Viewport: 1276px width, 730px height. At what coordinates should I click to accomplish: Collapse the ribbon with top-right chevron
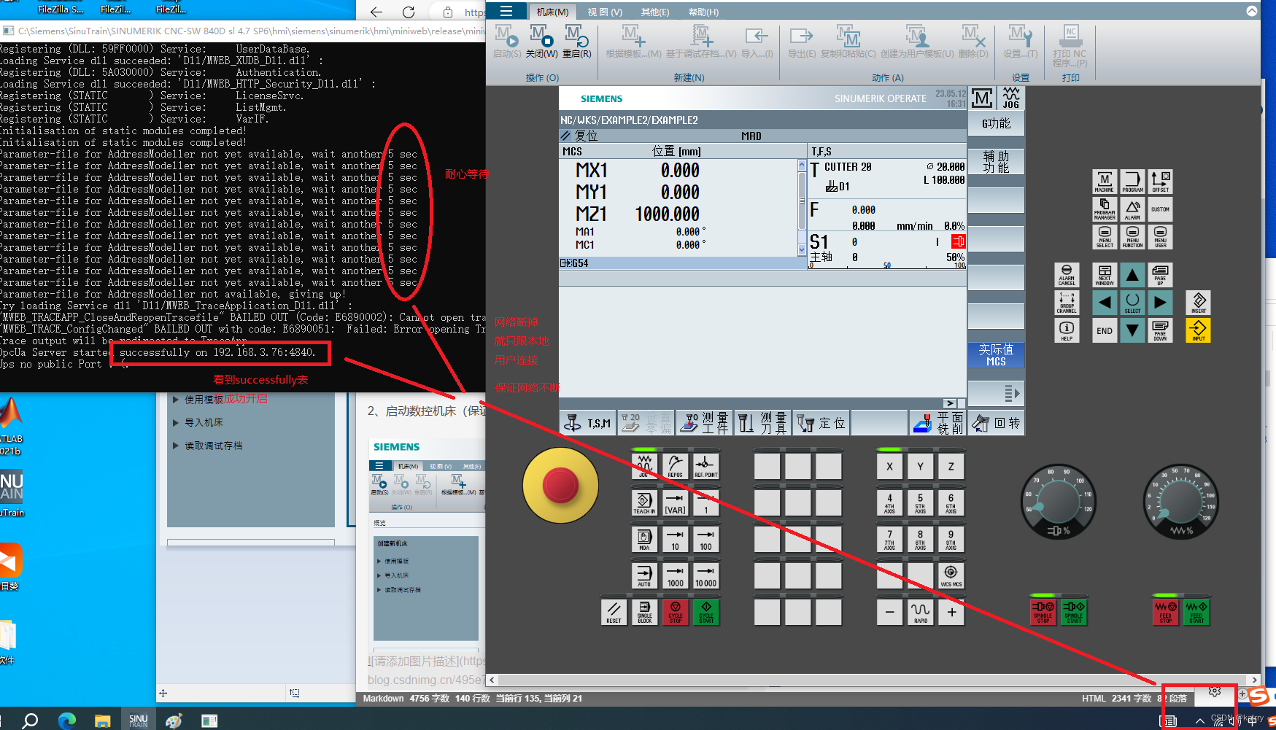(x=1252, y=11)
